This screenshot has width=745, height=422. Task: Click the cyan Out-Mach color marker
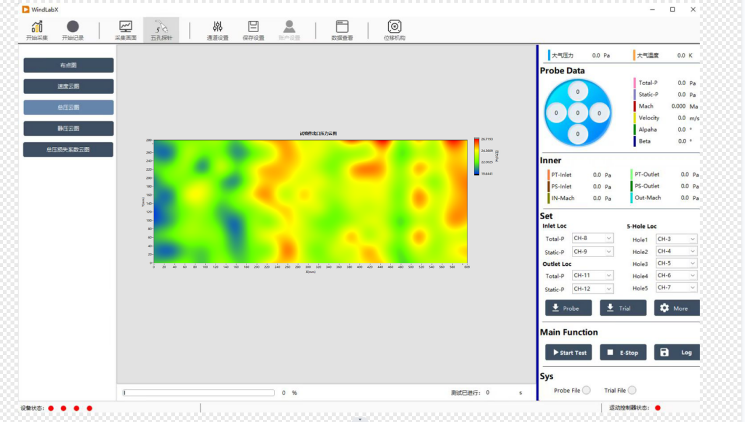(632, 198)
